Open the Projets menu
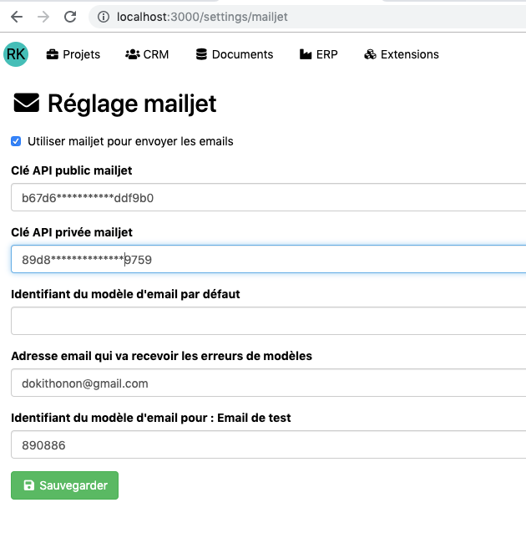This screenshot has width=526, height=533. click(x=81, y=54)
